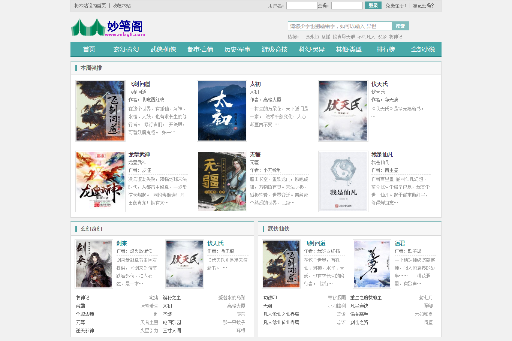Open 凡尘道诀 list entry
Viewport: 512px width, 341px height.
(x=359, y=306)
